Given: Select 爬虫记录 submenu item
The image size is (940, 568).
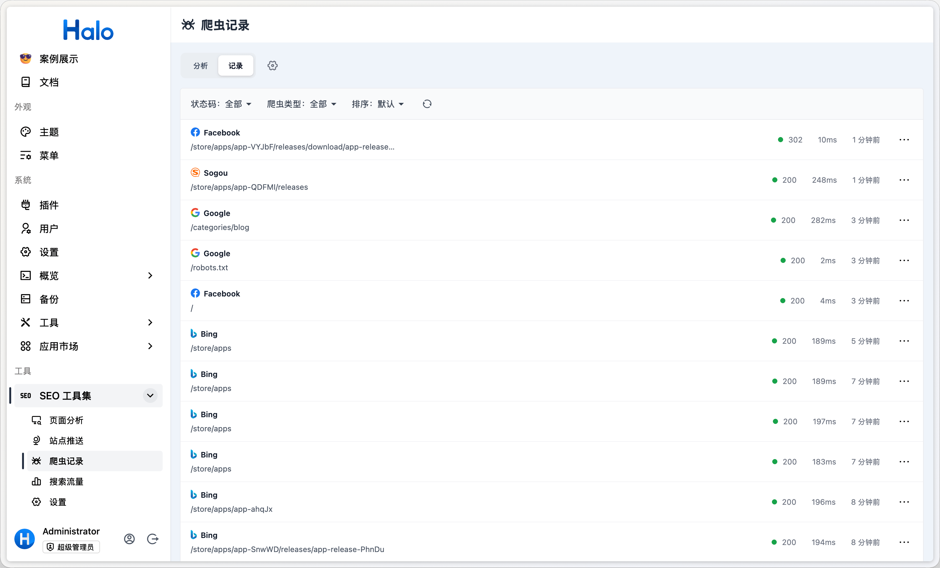Looking at the screenshot, I should coord(95,461).
